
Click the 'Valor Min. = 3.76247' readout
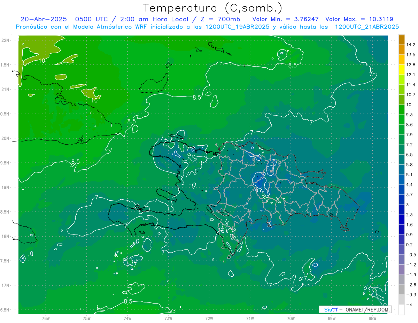pyautogui.click(x=285, y=19)
